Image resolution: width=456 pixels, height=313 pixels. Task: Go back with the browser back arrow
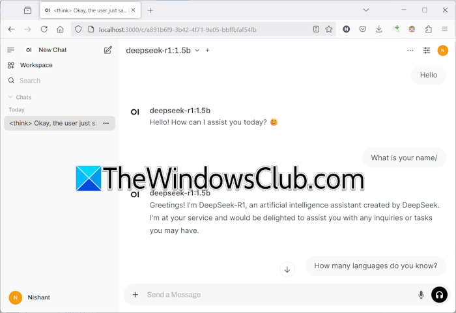pyautogui.click(x=11, y=29)
